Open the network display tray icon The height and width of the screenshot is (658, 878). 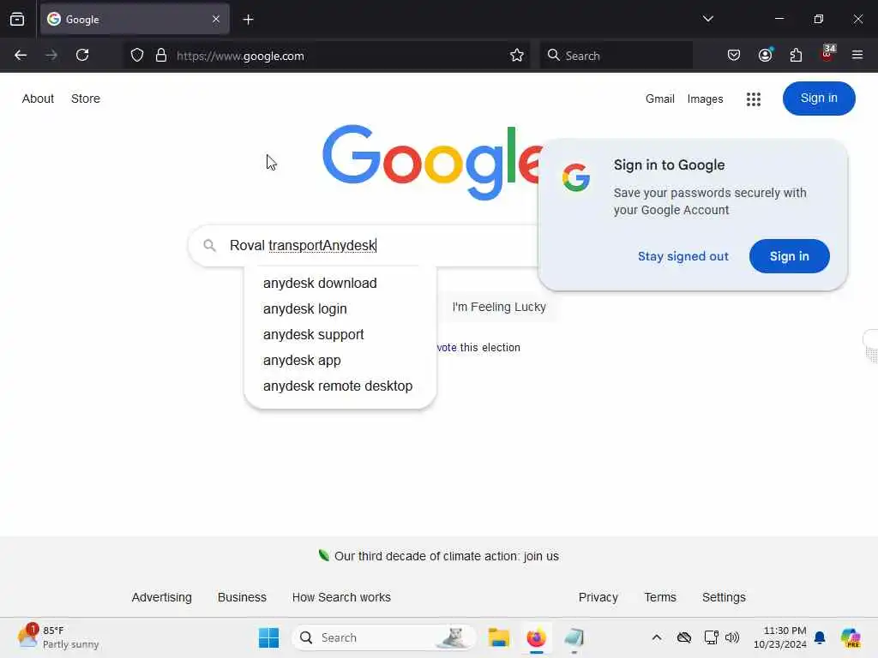(x=711, y=637)
